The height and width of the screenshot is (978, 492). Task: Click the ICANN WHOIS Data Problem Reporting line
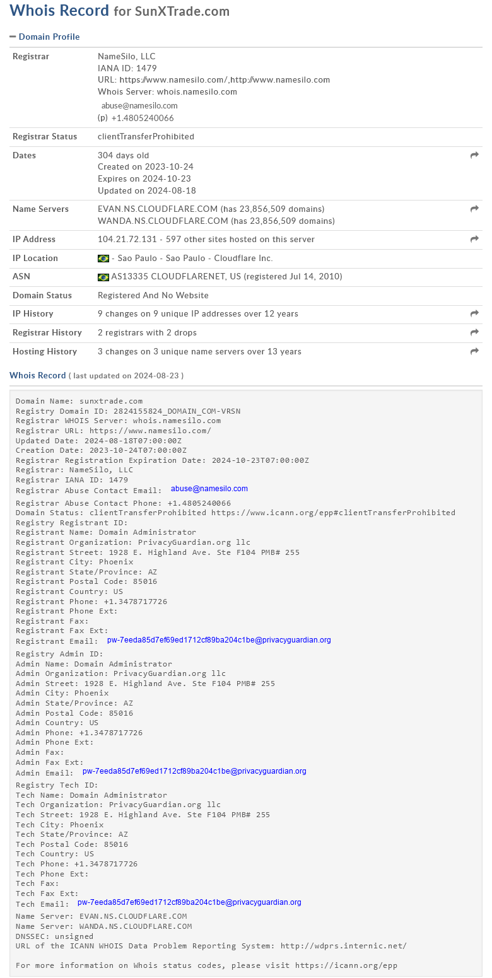click(211, 946)
